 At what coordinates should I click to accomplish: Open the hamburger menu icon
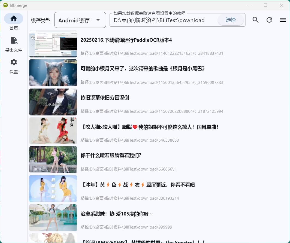[x=283, y=20]
